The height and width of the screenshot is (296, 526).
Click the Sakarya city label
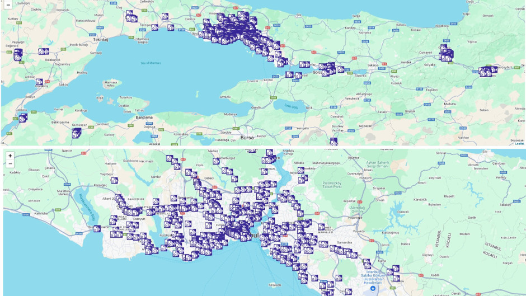(373, 65)
